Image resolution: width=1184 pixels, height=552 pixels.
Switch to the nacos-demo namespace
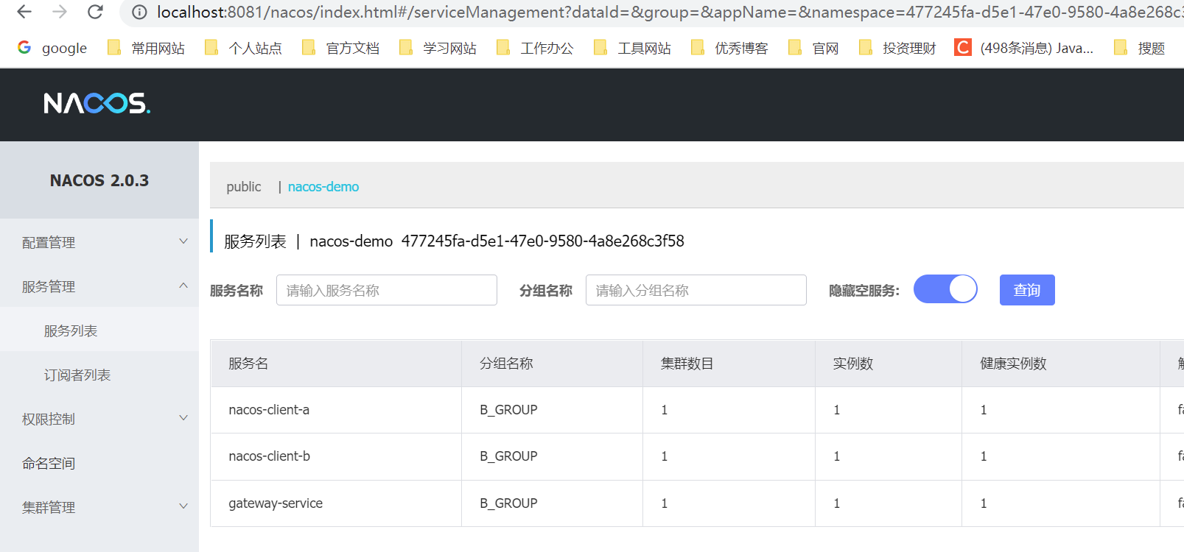[323, 187]
